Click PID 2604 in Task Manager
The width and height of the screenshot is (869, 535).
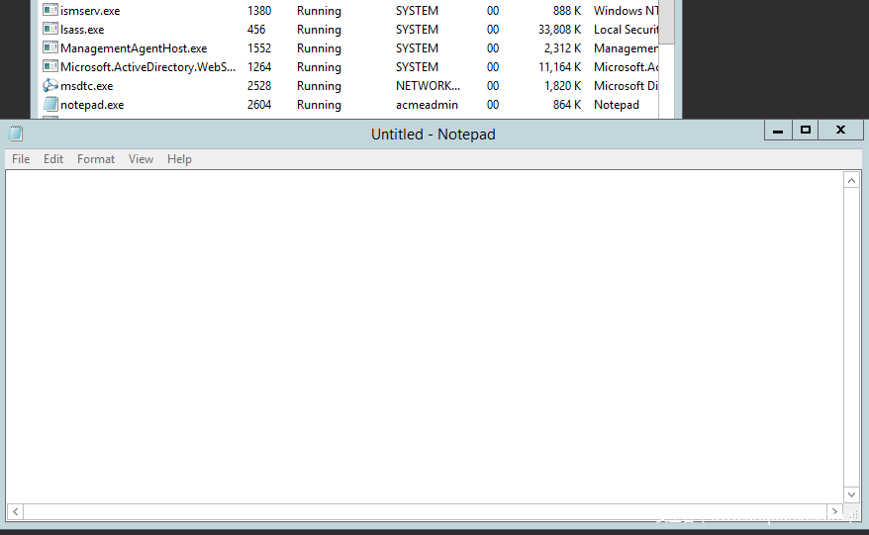tap(259, 105)
